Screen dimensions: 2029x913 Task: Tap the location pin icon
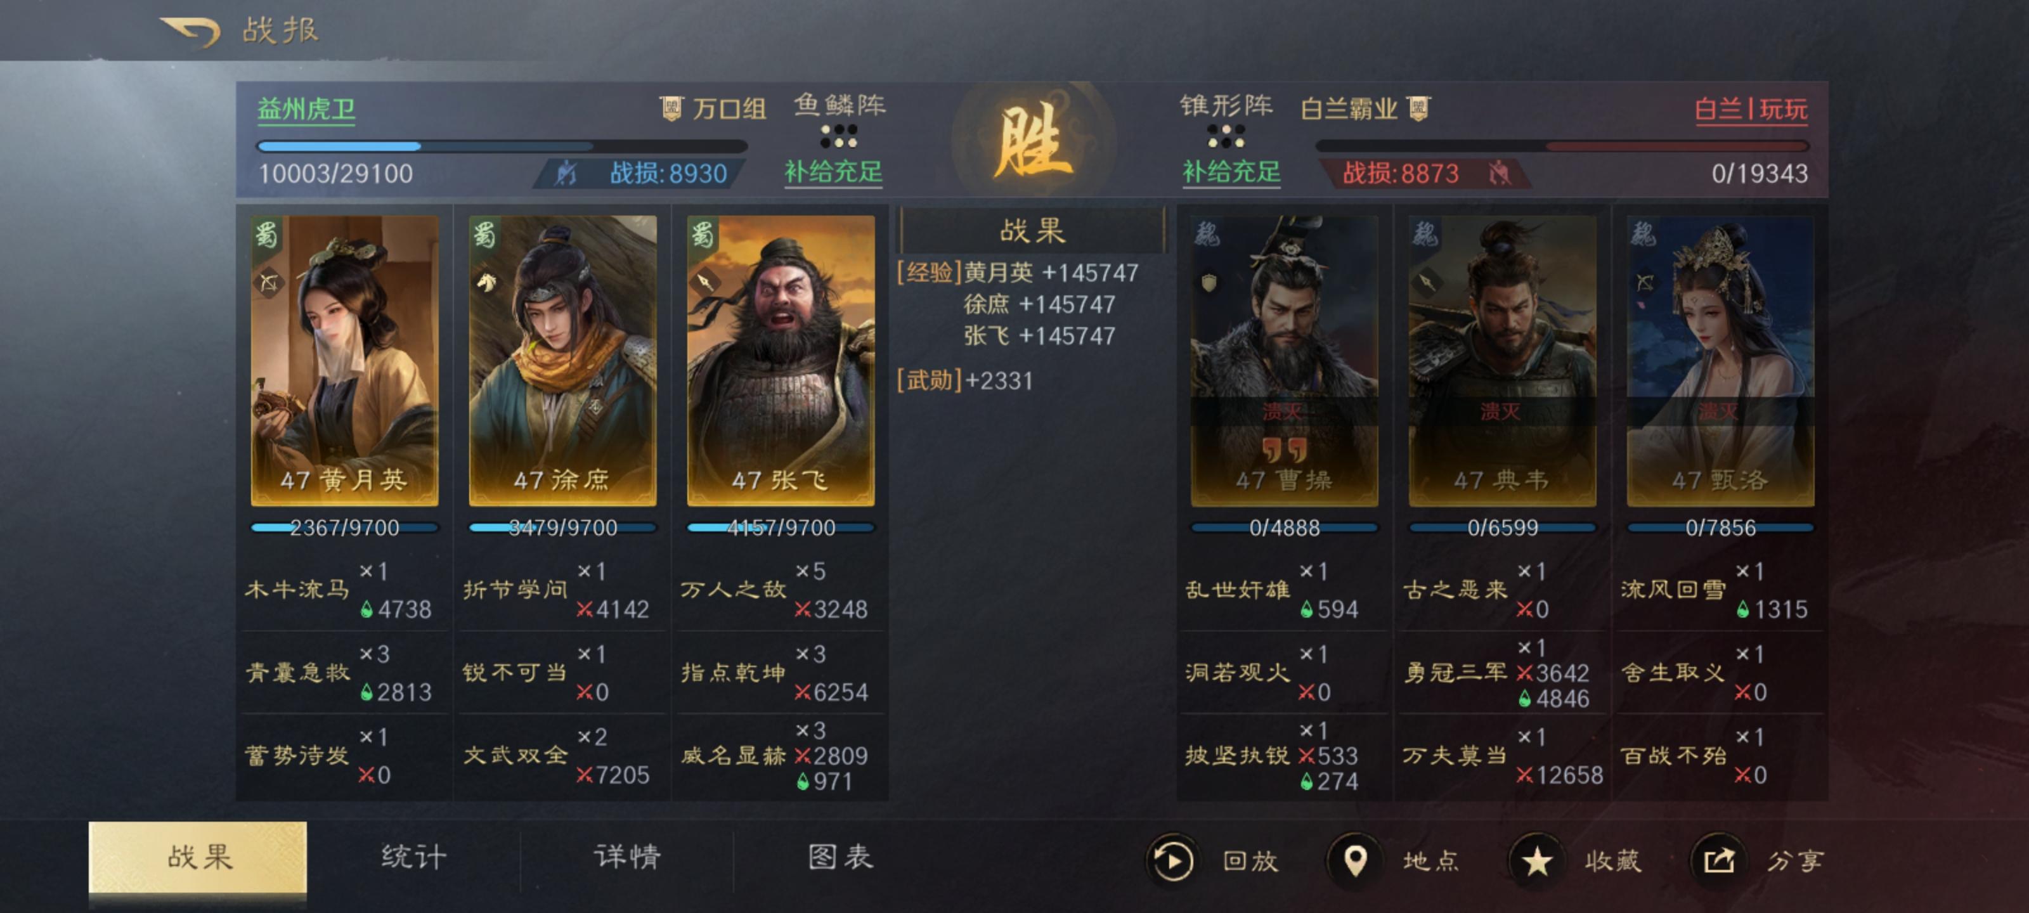[1355, 861]
